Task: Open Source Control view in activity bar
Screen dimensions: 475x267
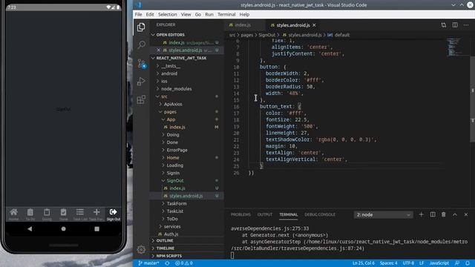Action: pos(141,63)
